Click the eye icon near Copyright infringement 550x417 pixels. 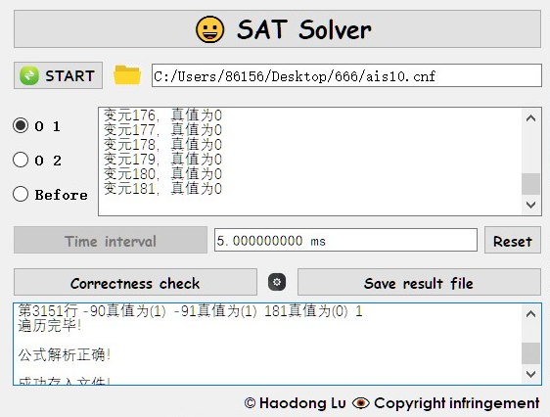[x=360, y=403]
